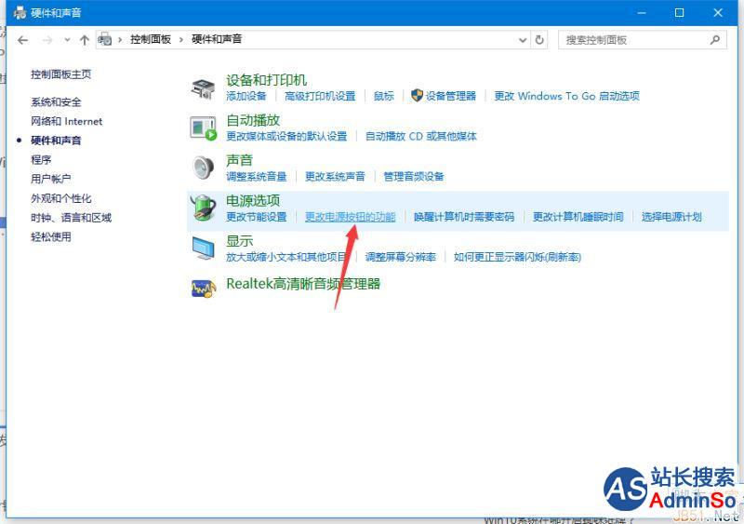Image resolution: width=744 pixels, height=524 pixels.
Task: Click the 更改系统声音 link
Action: pos(335,177)
